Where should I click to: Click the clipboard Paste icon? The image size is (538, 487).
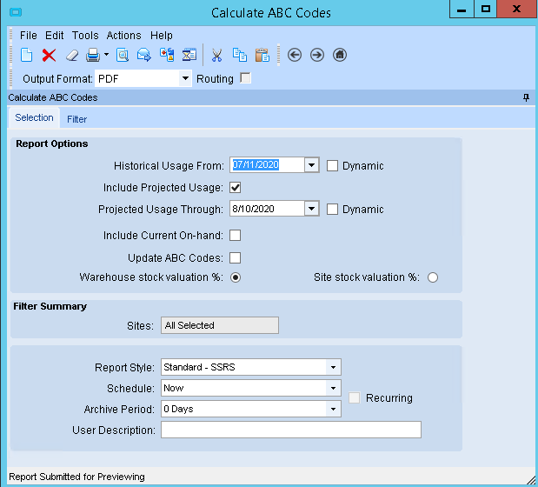tap(262, 55)
